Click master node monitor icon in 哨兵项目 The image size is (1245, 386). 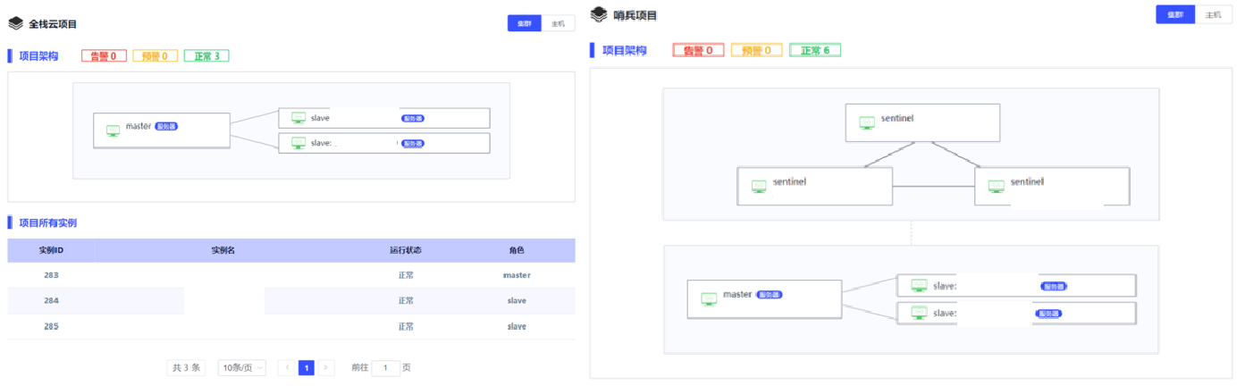point(709,298)
